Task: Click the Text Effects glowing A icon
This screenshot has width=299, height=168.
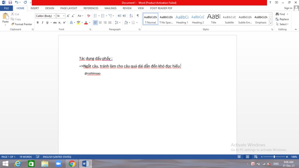Action: pos(71,22)
